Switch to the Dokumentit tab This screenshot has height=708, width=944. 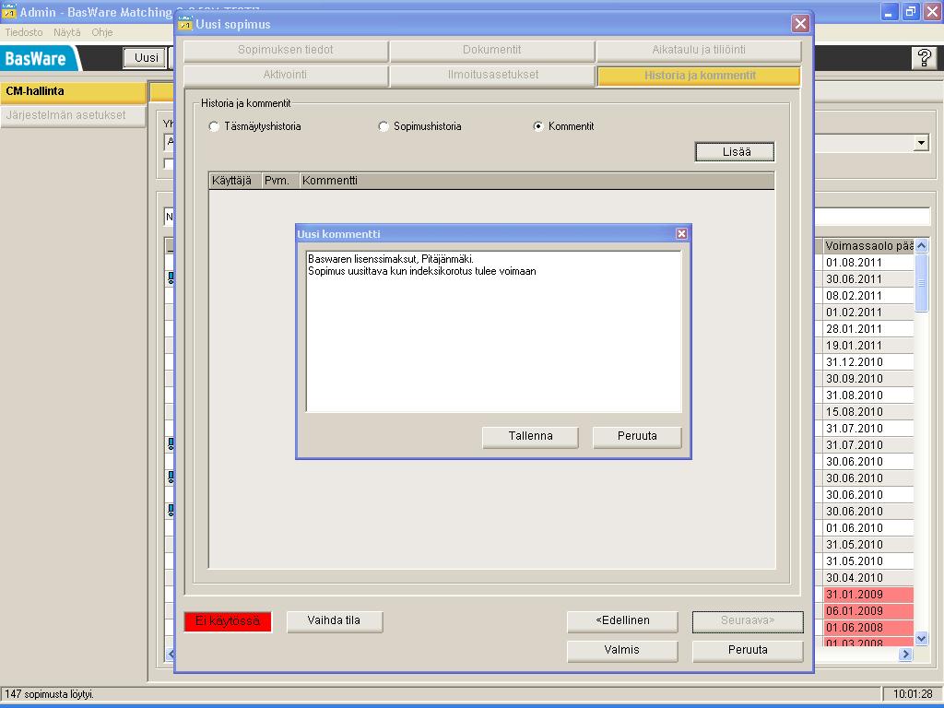(492, 50)
